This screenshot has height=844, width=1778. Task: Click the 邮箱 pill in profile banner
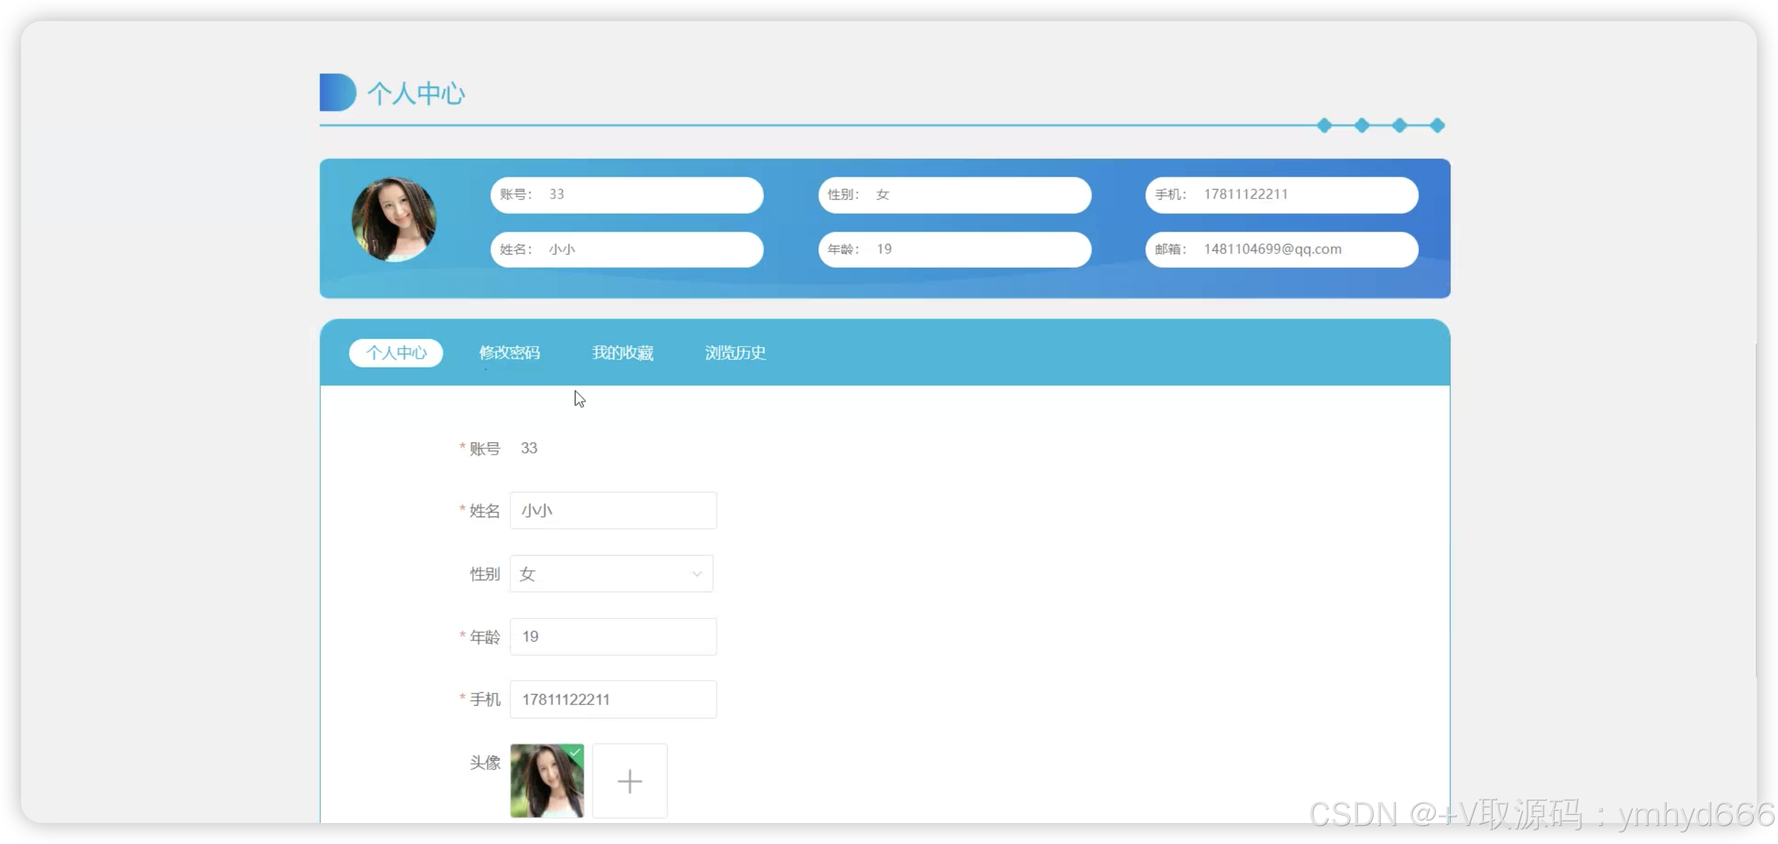[1281, 249]
